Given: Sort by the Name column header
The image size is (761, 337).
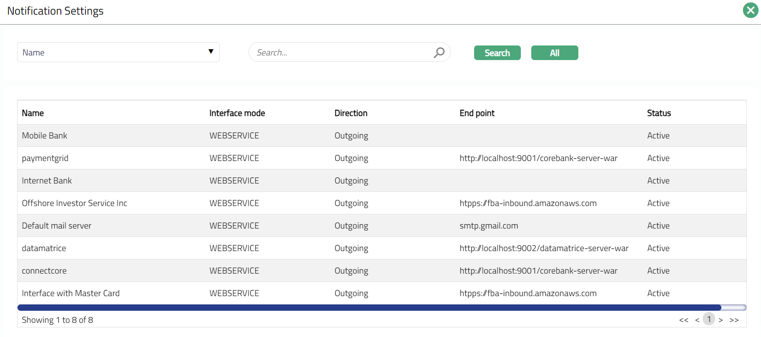Looking at the screenshot, I should tap(33, 113).
